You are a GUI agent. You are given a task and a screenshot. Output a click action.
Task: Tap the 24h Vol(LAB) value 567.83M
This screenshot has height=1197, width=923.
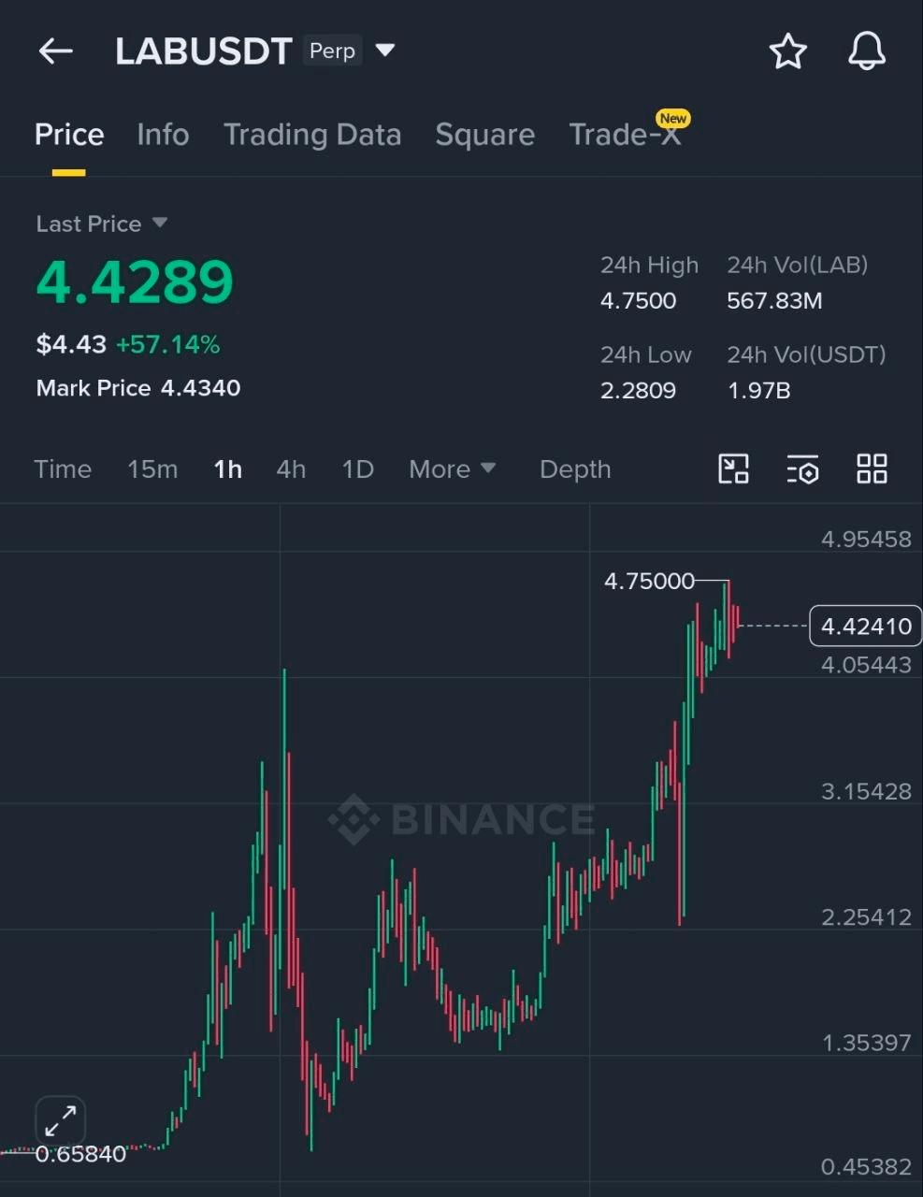click(x=774, y=300)
